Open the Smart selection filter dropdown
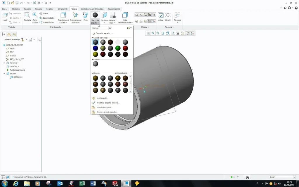Viewport: 299px width, 187px height. click(294, 177)
